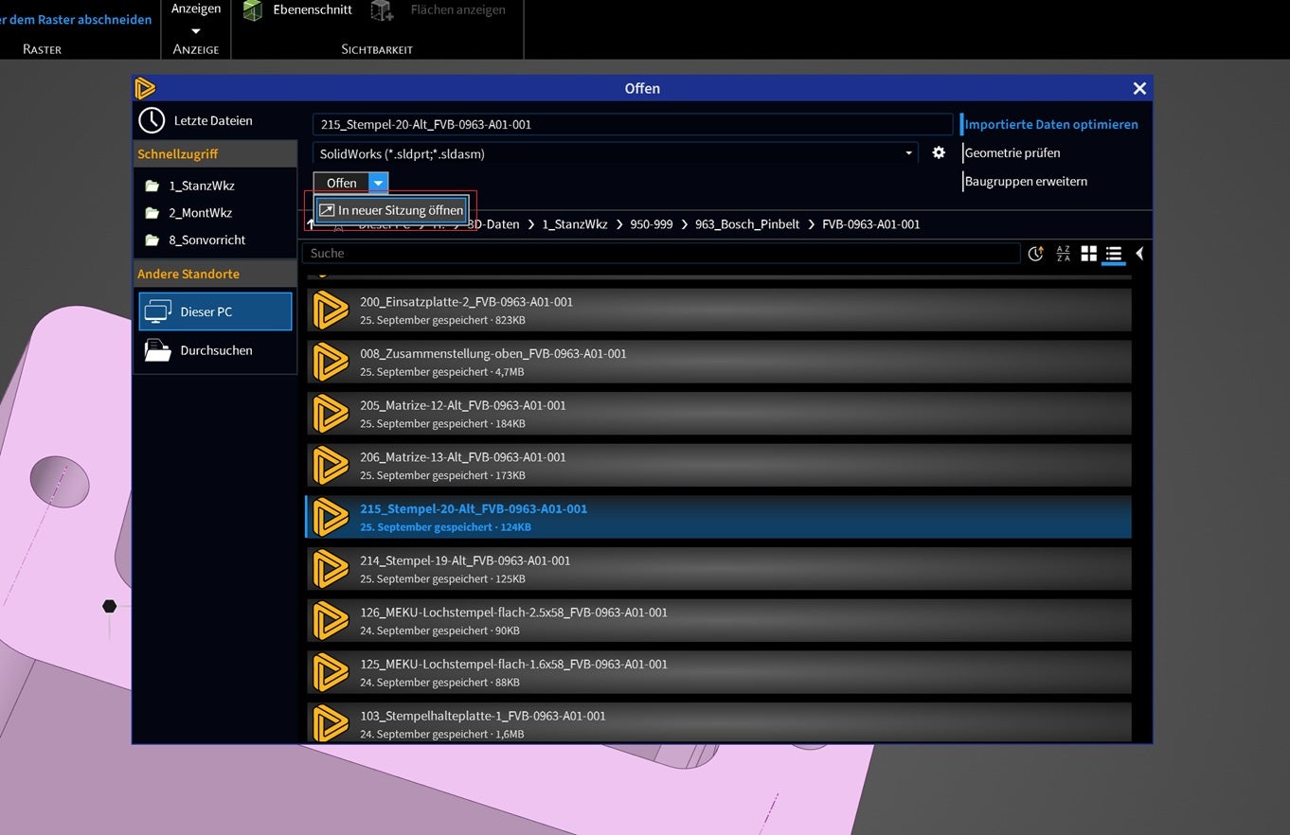Navigate to 963_Bosch_Pinbelt in the breadcrumb
Image resolution: width=1290 pixels, height=835 pixels.
click(747, 224)
